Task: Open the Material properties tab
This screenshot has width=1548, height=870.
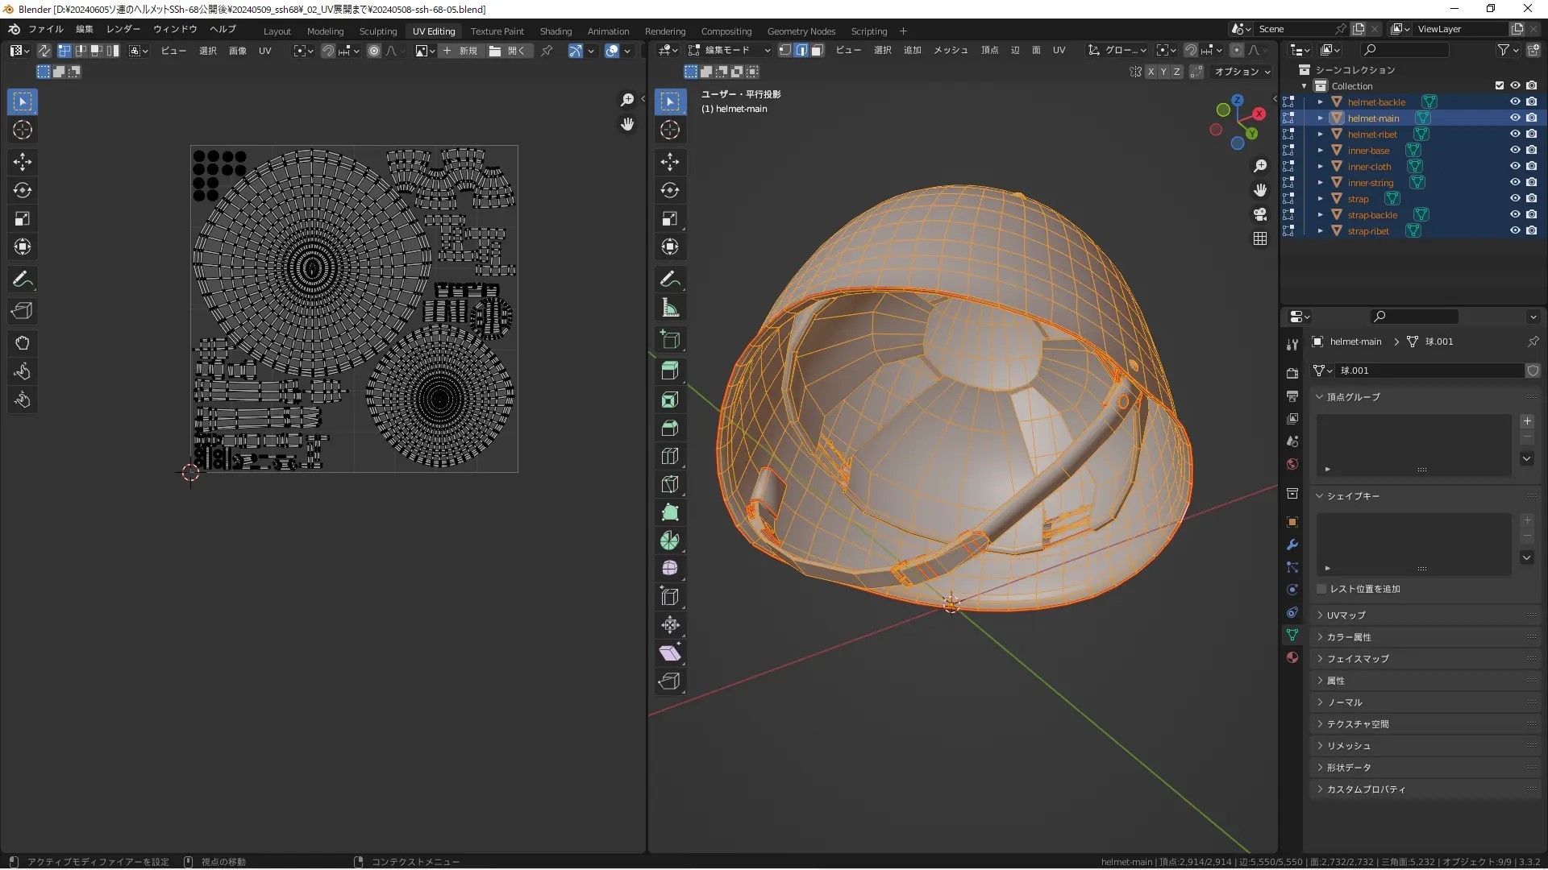Action: point(1292,657)
